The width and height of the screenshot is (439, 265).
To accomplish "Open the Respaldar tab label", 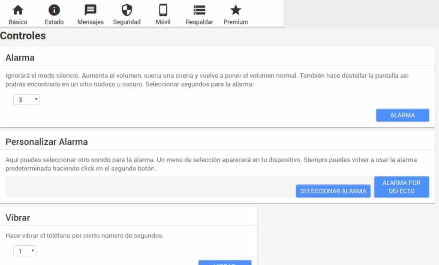I will 199,22.
